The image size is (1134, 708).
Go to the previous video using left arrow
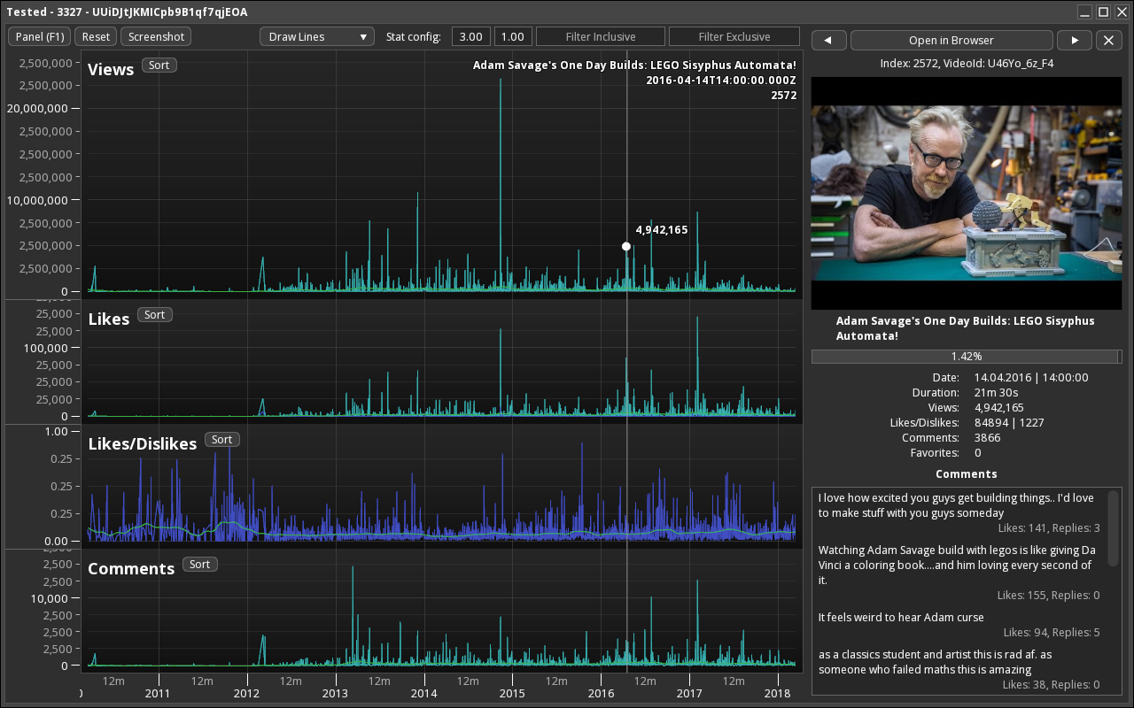point(828,40)
